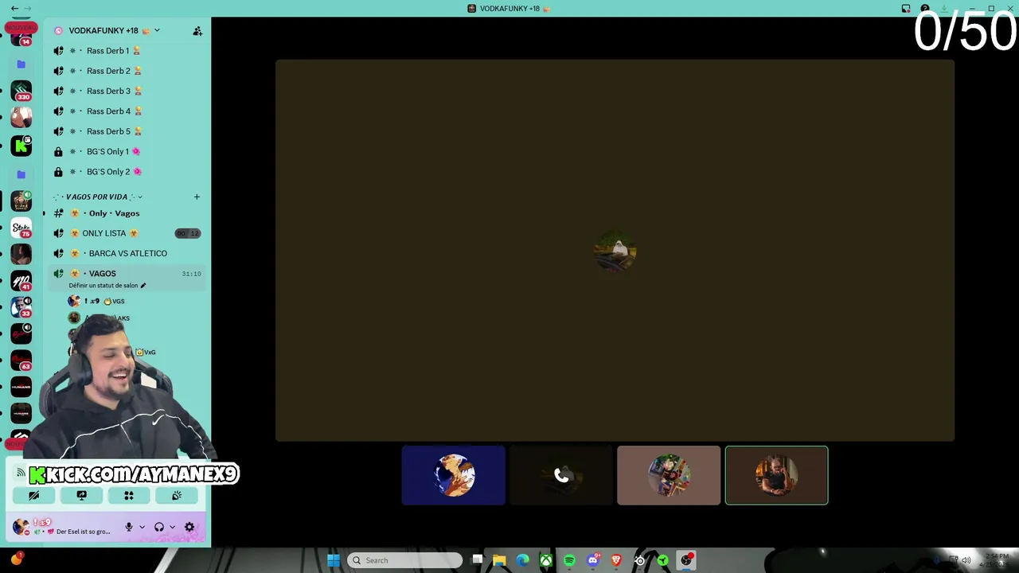Start screen share from voice panel
Image resolution: width=1019 pixels, height=573 pixels.
(81, 495)
